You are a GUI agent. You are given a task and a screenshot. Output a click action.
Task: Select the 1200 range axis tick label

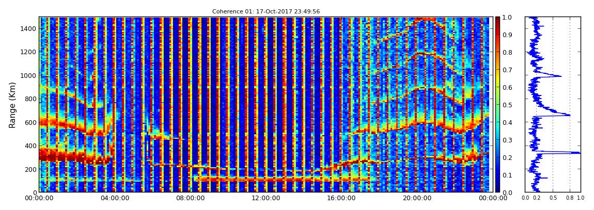(x=28, y=52)
